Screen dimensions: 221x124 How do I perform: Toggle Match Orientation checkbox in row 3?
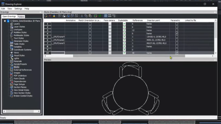click(x=90, y=30)
